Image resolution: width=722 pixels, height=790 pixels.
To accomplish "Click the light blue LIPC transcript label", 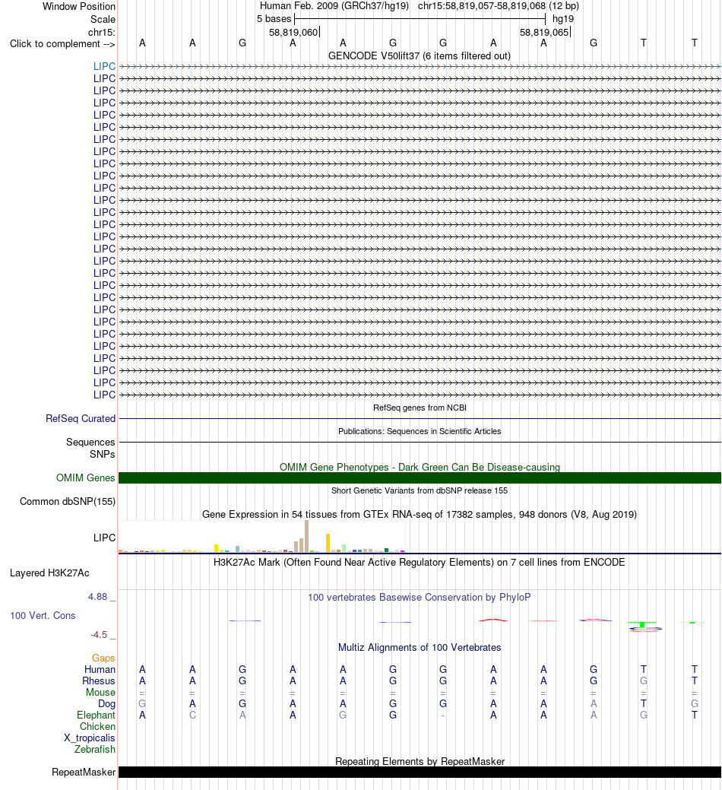I will click(104, 66).
